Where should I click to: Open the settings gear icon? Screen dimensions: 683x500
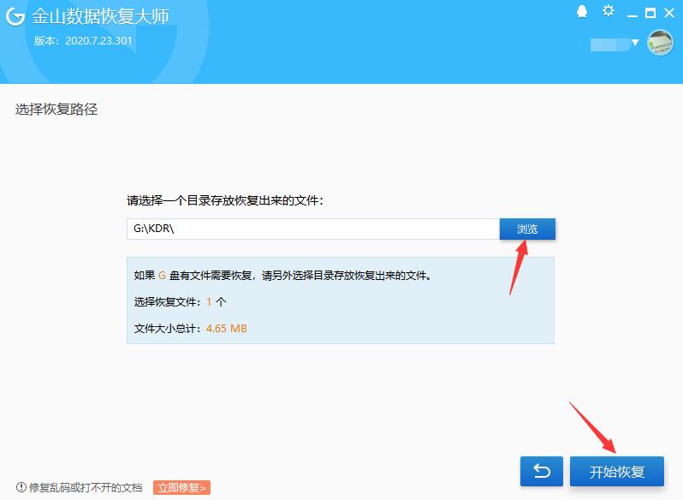pyautogui.click(x=609, y=11)
